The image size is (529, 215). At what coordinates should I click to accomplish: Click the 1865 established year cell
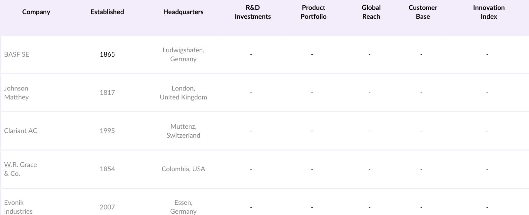pyautogui.click(x=107, y=54)
